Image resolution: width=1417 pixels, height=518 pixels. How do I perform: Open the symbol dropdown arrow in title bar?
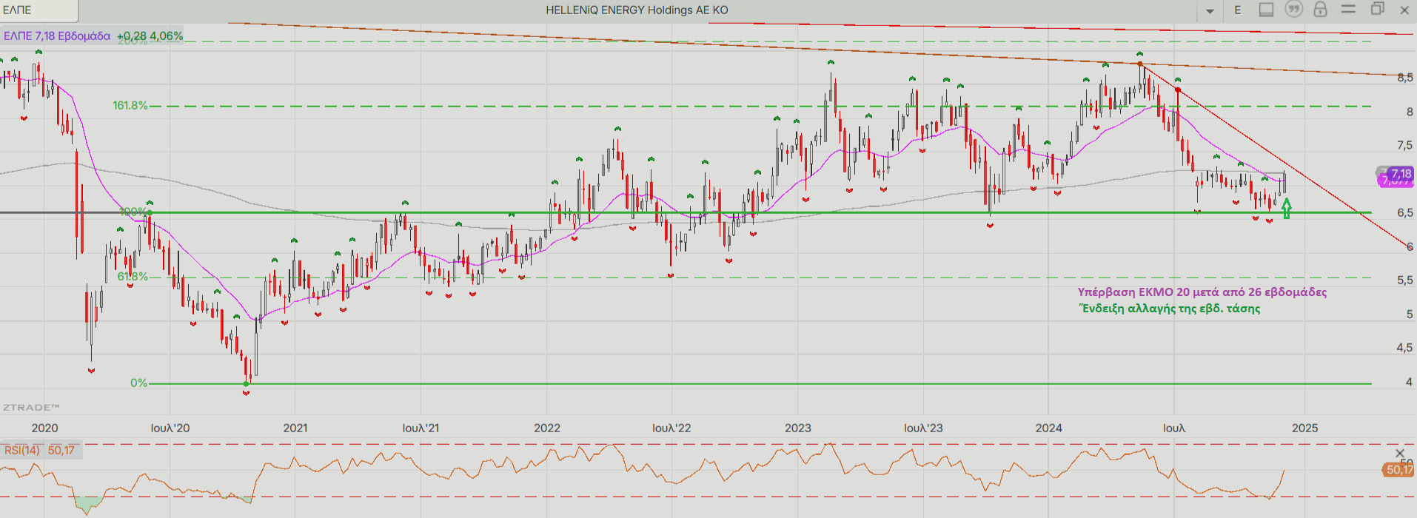pyautogui.click(x=1210, y=11)
